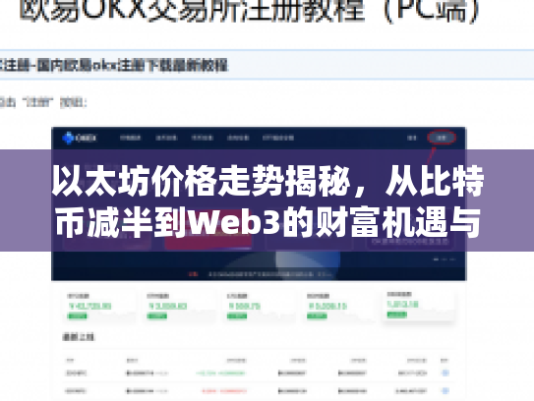
Task: Click the green percentage change in the first table row
Action: tap(220, 373)
